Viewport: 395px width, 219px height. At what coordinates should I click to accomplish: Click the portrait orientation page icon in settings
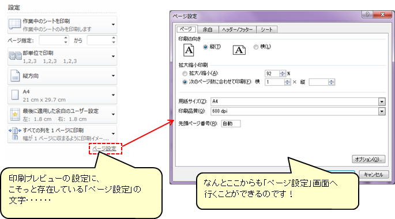click(x=15, y=75)
